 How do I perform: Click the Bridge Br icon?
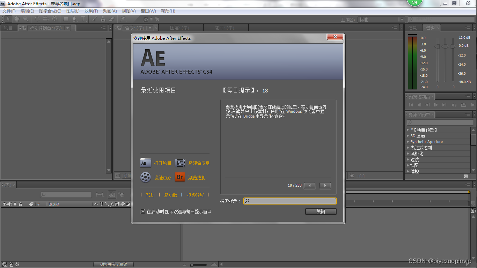click(180, 177)
